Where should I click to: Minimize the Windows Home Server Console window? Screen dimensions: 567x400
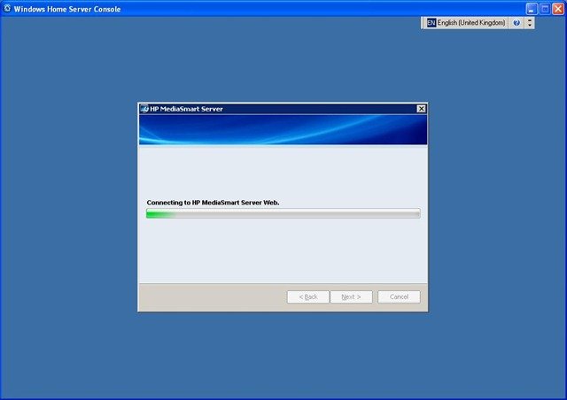532,9
